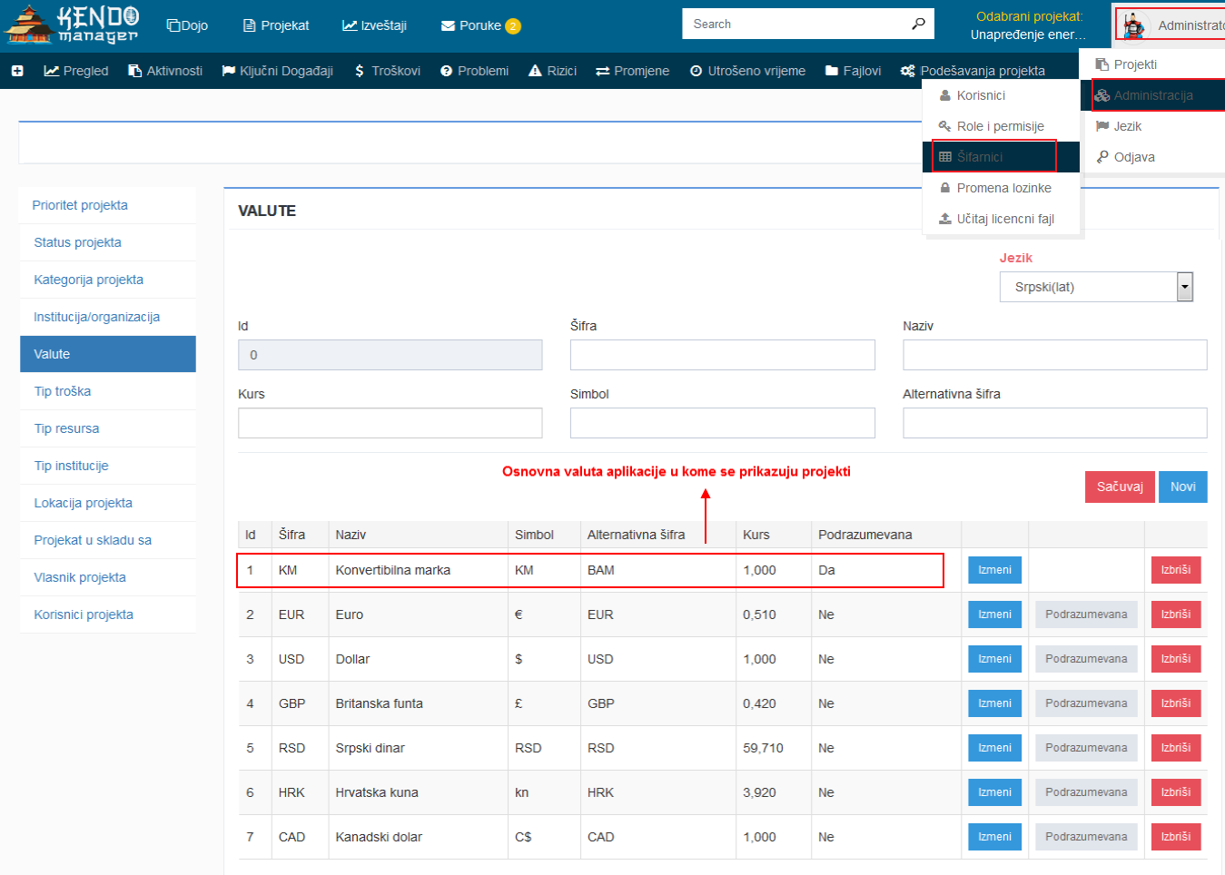1225x875 pixels.
Task: Click Izbriši for Konvertibilna marka row
Action: [x=1176, y=570]
